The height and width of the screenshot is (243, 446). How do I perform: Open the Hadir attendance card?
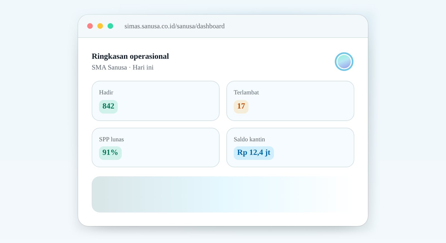[x=156, y=101]
